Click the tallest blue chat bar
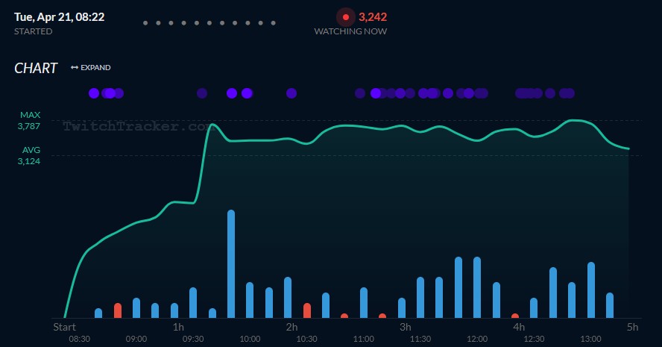This screenshot has height=347, width=662. click(x=231, y=263)
